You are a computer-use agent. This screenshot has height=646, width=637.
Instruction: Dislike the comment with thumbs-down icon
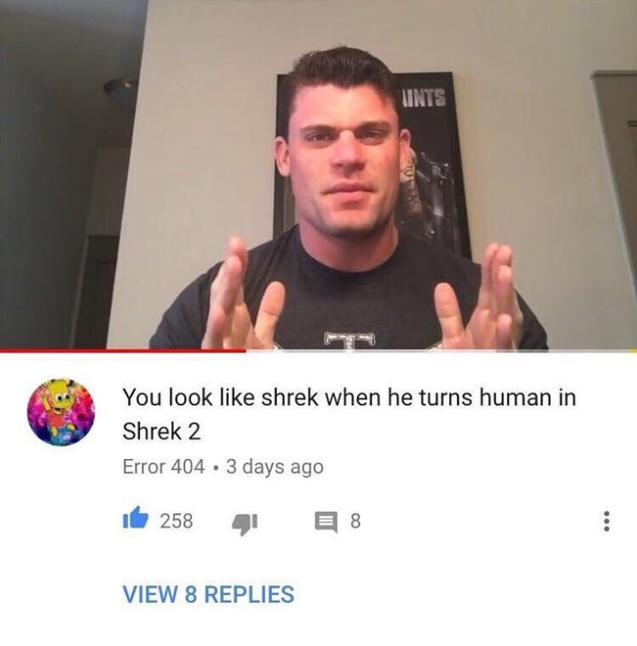pyautogui.click(x=245, y=523)
